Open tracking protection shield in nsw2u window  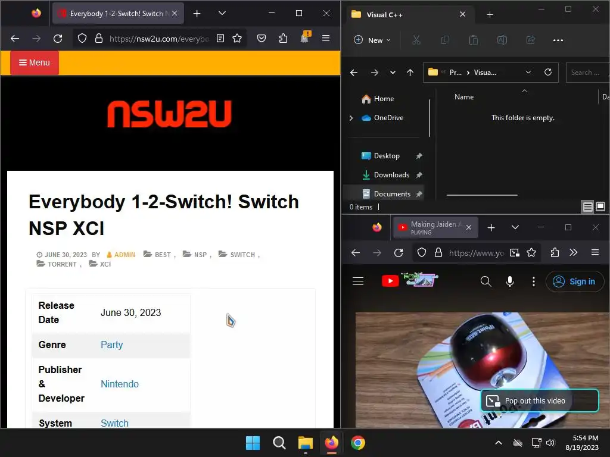click(x=82, y=39)
